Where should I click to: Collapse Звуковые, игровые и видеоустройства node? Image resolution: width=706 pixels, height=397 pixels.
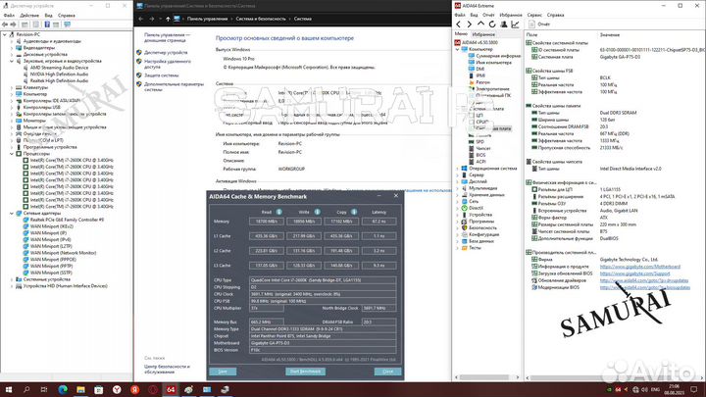(x=12, y=61)
